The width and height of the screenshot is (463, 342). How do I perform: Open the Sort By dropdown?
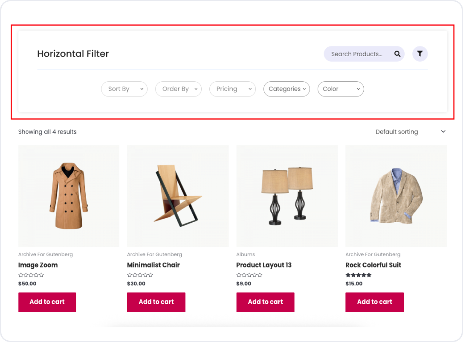(x=124, y=89)
